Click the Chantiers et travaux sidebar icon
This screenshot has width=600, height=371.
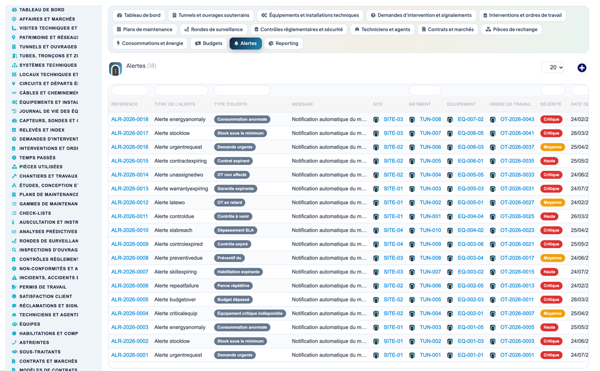pos(14,176)
